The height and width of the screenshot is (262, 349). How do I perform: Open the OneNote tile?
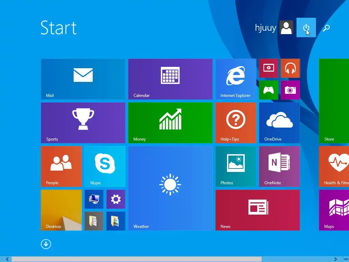279,166
